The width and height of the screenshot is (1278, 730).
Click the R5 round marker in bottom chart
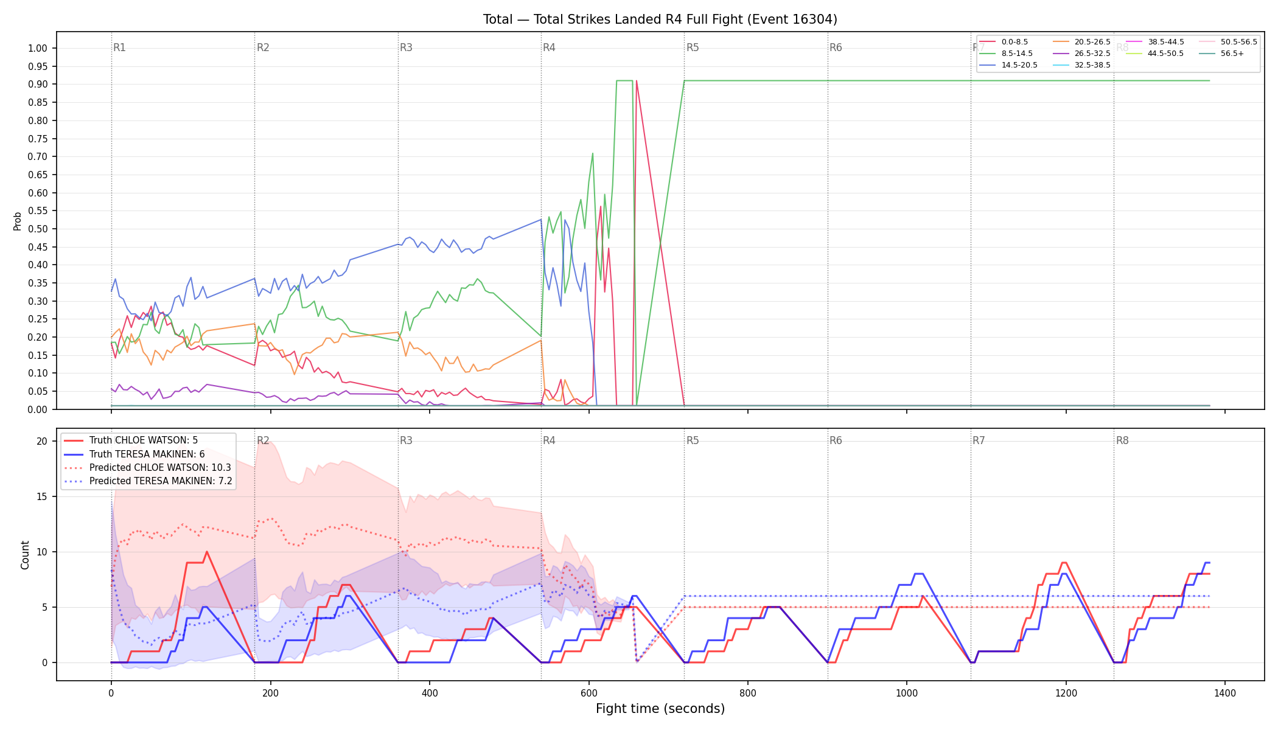point(693,440)
